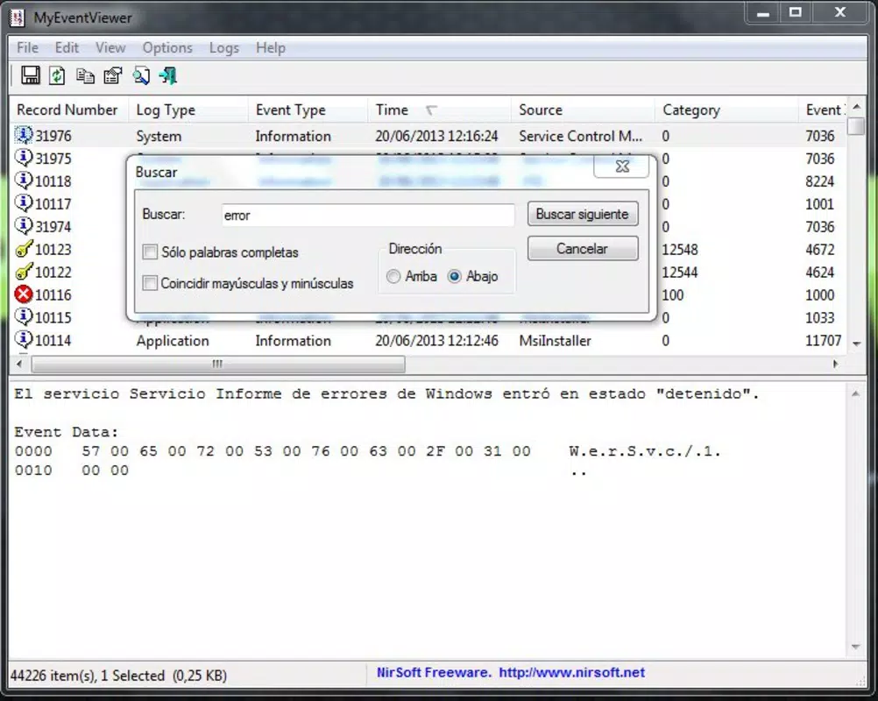Viewport: 878px width, 701px height.
Task: Click the event list vertical scrollbar thumb
Action: (856, 125)
